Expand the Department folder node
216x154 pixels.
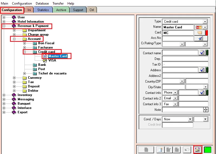point(14,30)
